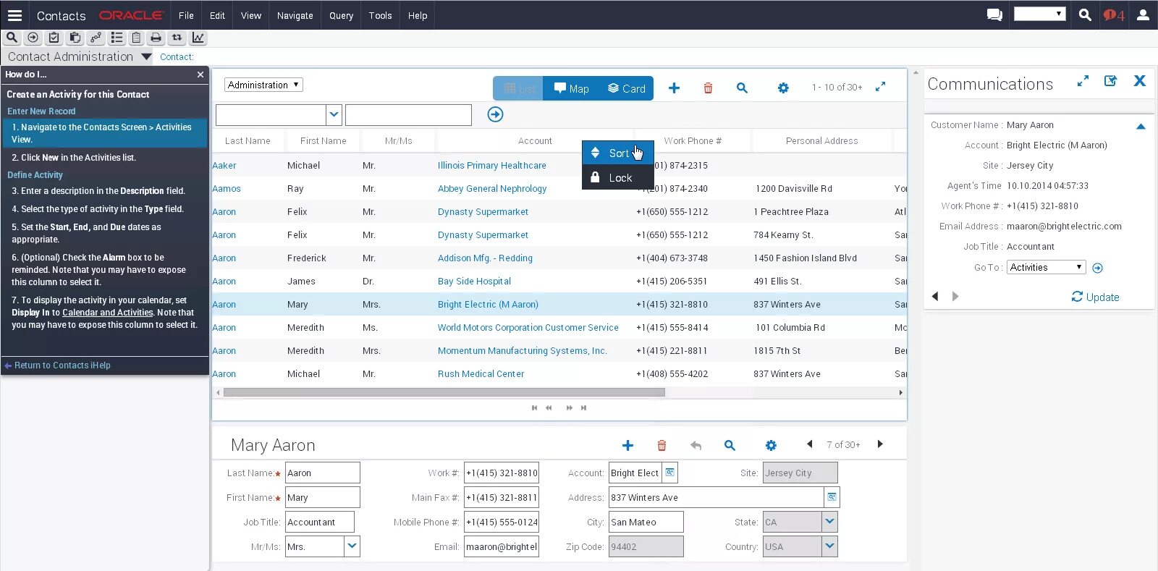This screenshot has height=571, width=1158.
Task: Open the Tools menu
Action: click(x=380, y=15)
